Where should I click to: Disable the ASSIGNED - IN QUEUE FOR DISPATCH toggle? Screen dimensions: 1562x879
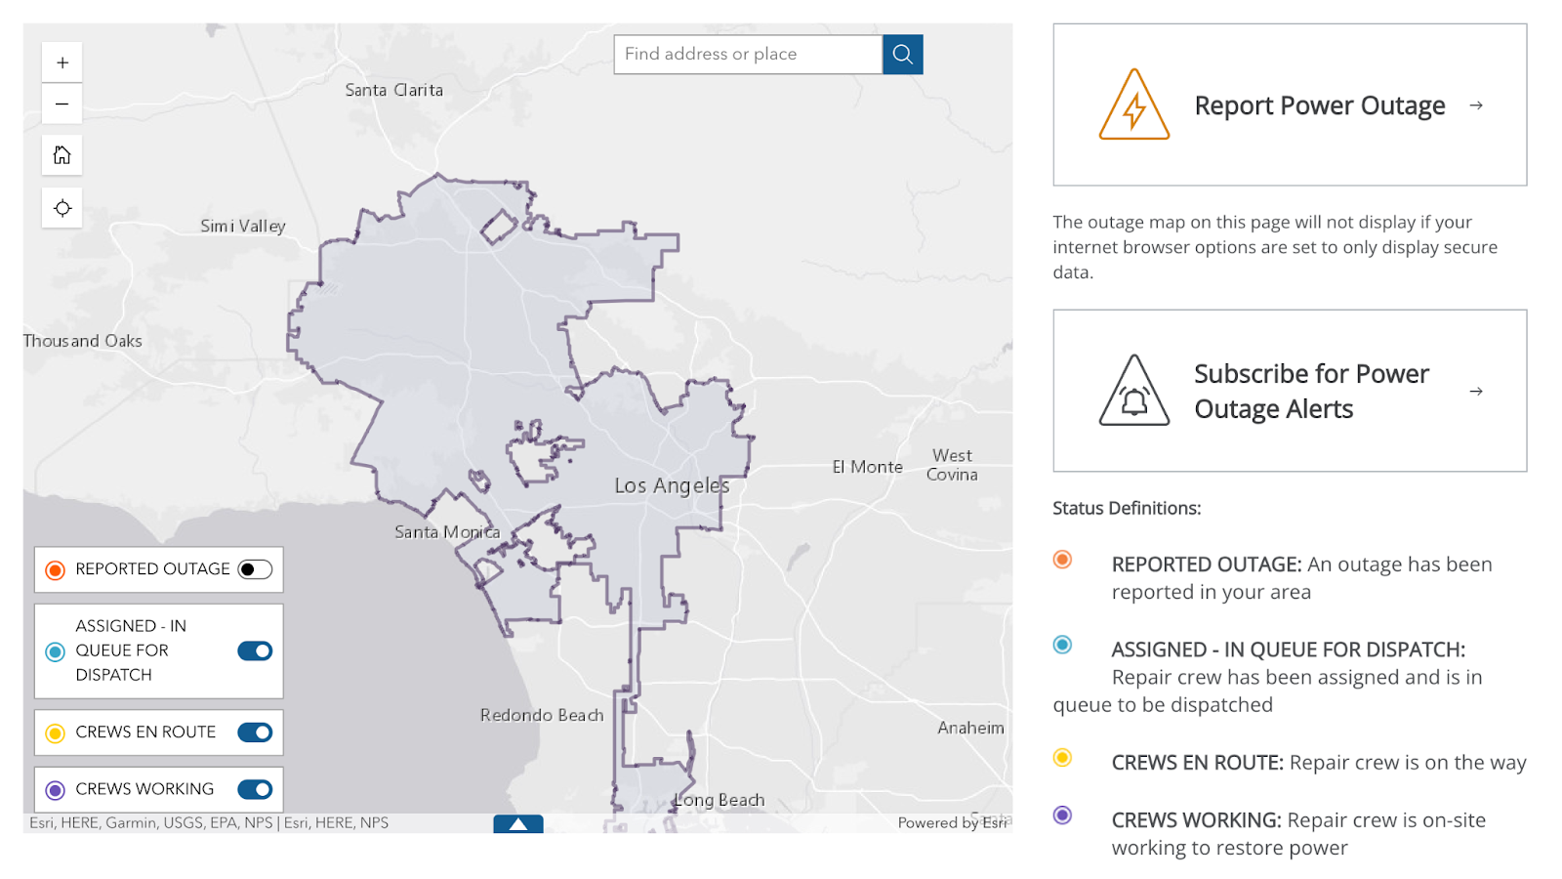[254, 650]
